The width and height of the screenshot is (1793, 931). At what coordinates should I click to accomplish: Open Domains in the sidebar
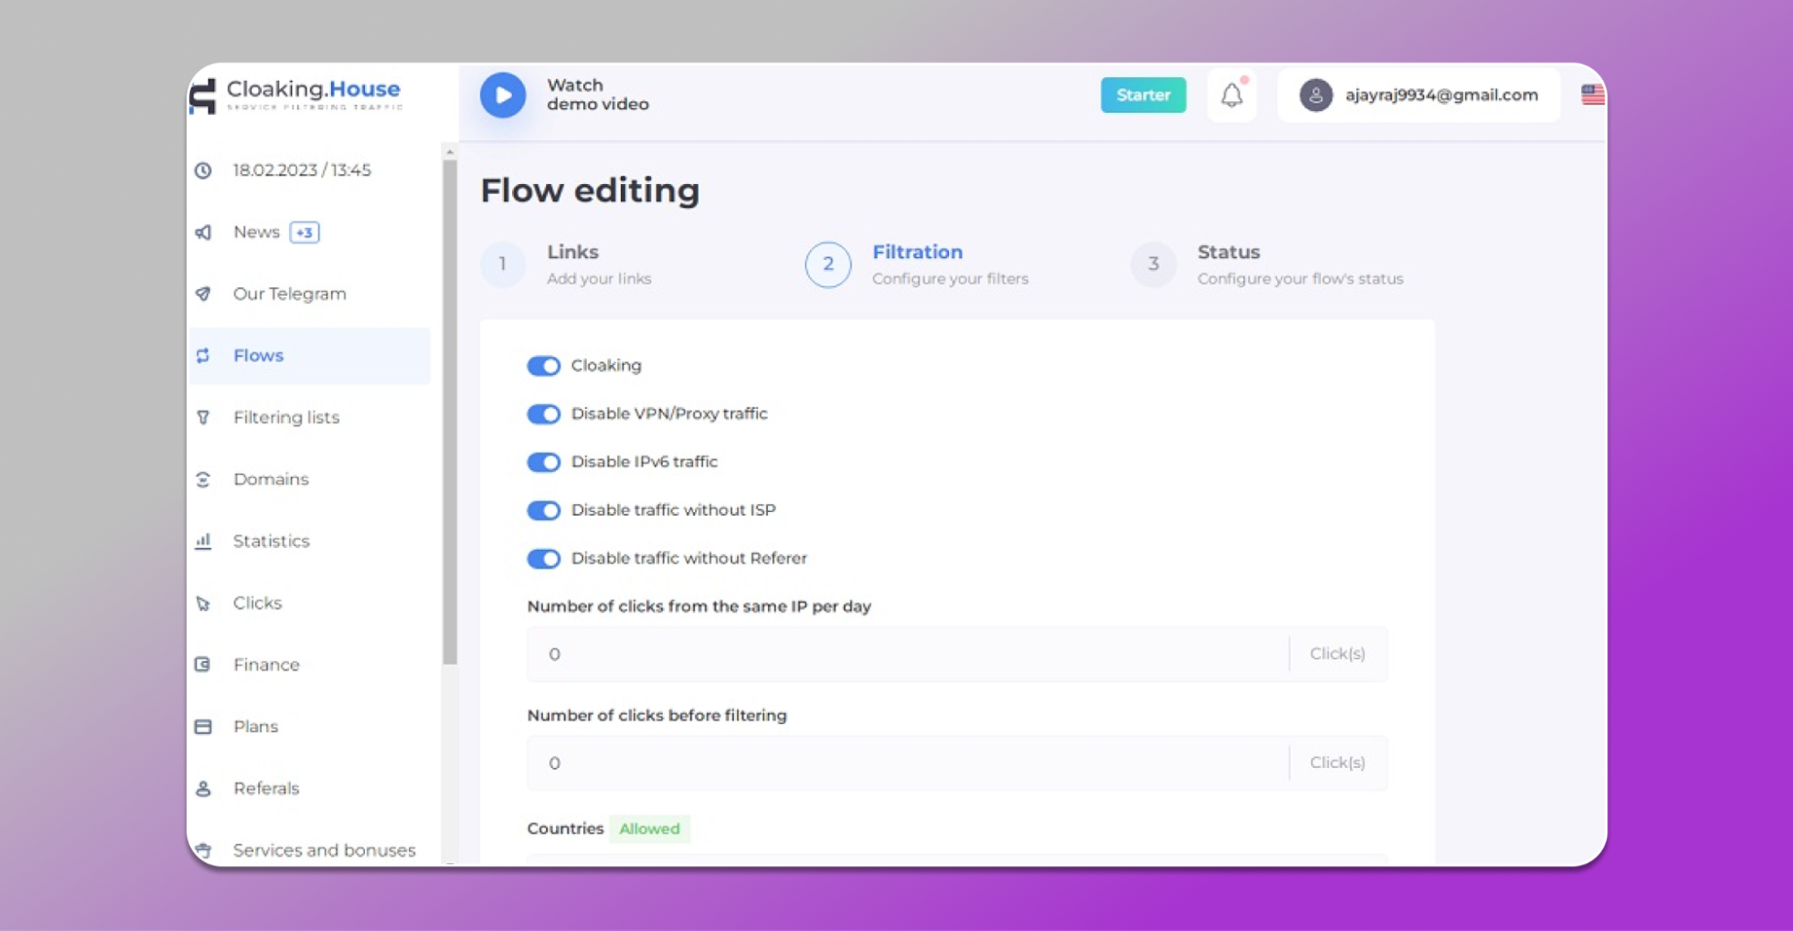click(271, 479)
